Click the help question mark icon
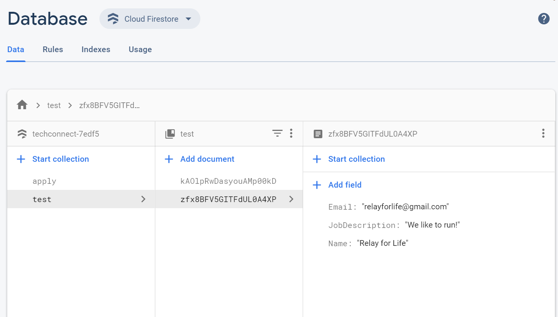Screen dimensions: 558x317 [544, 19]
